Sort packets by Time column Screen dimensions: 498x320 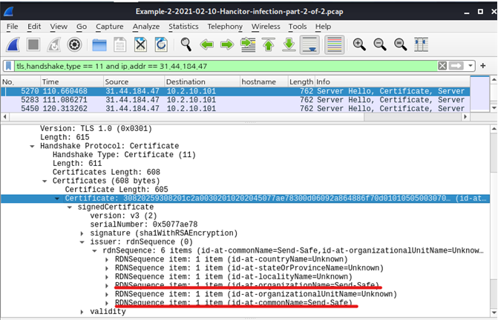[x=72, y=81]
